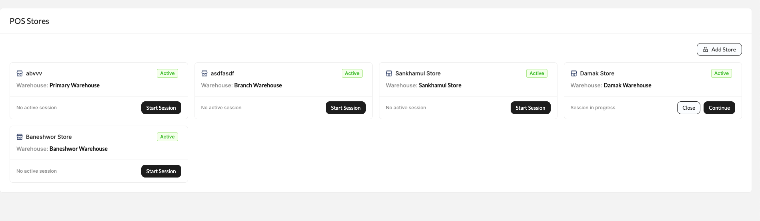Start Session for abvvv store
Viewport: 760px width, 221px height.
click(x=161, y=108)
